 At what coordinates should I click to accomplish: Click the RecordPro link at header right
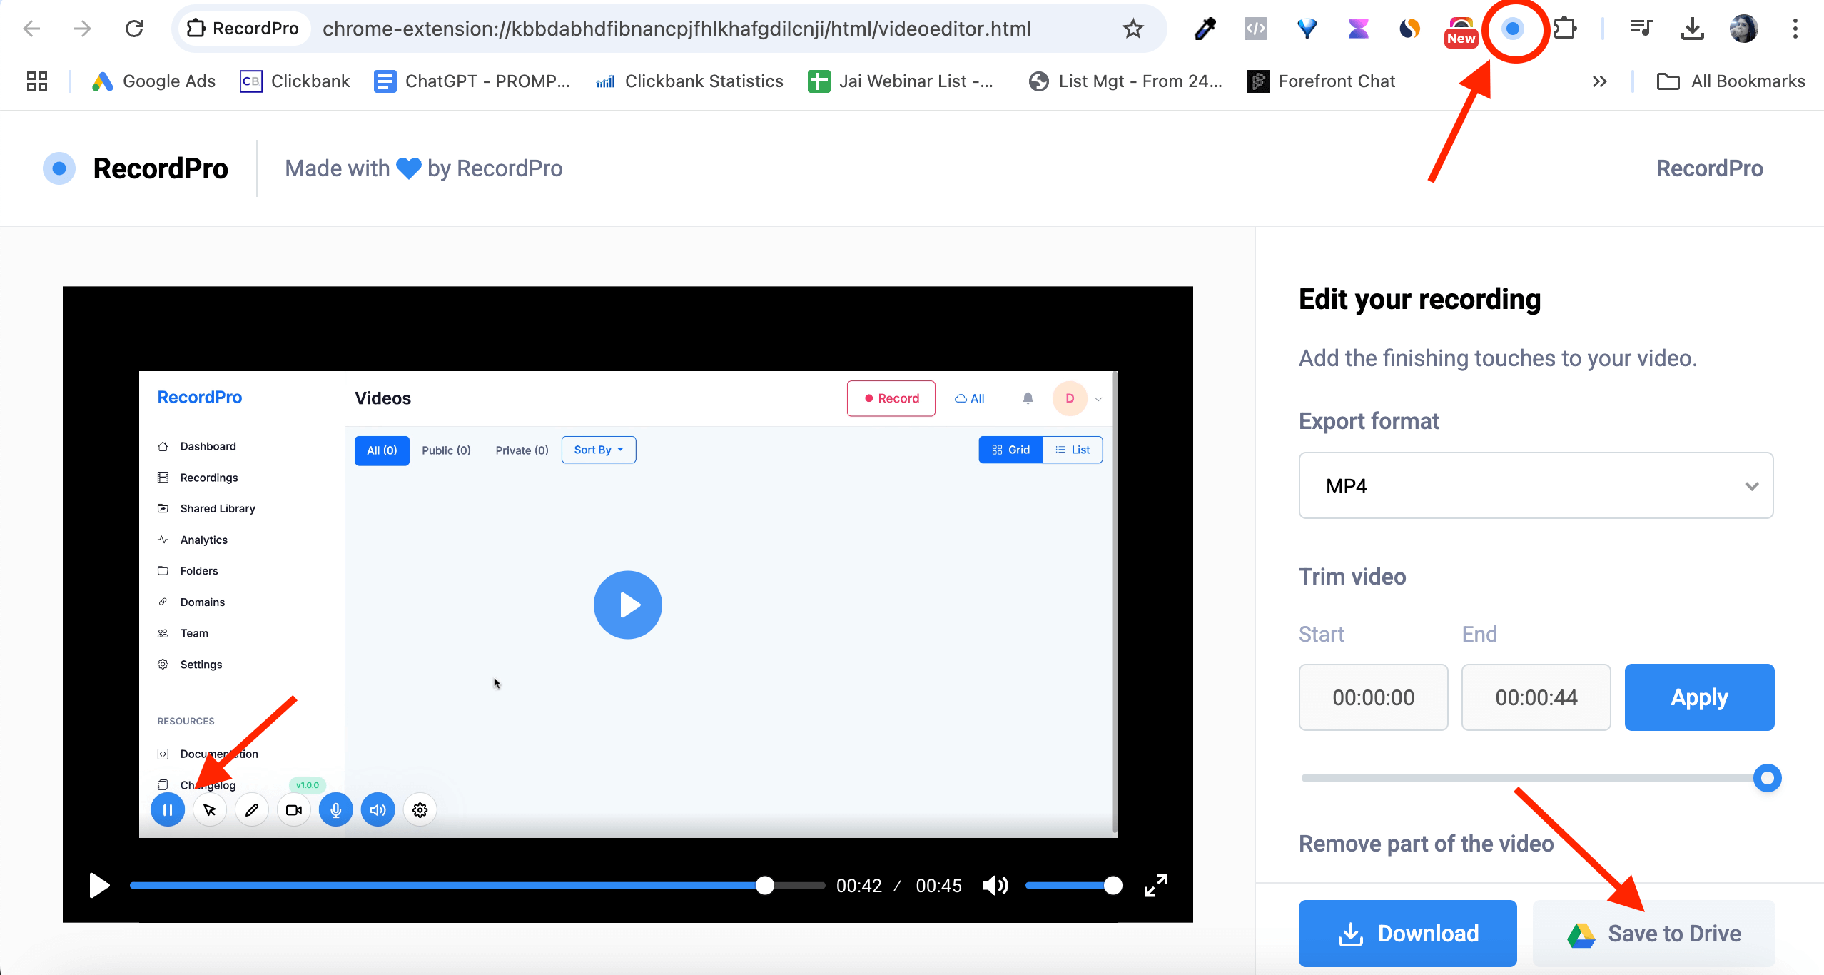coord(1709,168)
